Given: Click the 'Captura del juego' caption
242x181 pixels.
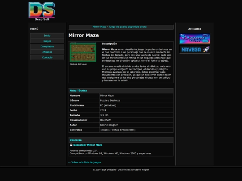Looking at the screenshot, I should [x=78, y=64].
